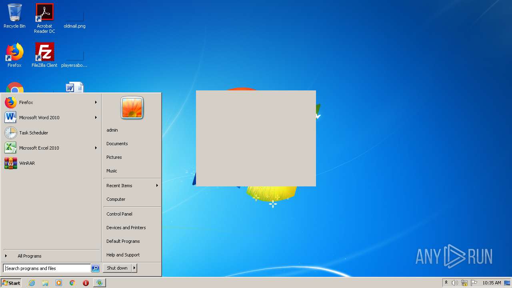The image size is (512, 288).
Task: Click the Shut down button
Action: [117, 268]
